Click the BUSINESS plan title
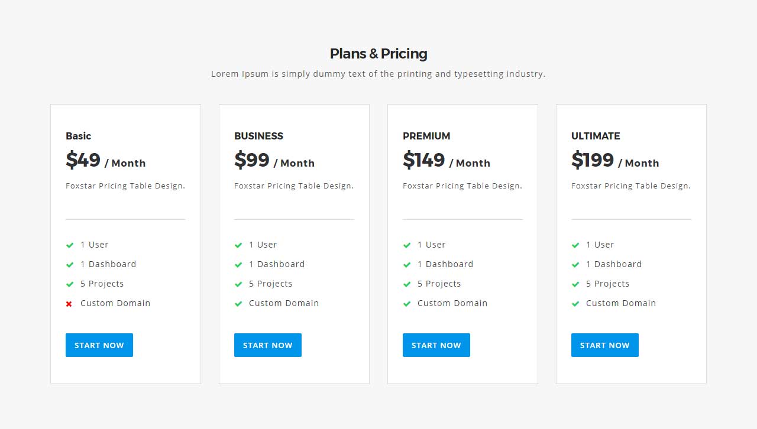 pyautogui.click(x=258, y=136)
